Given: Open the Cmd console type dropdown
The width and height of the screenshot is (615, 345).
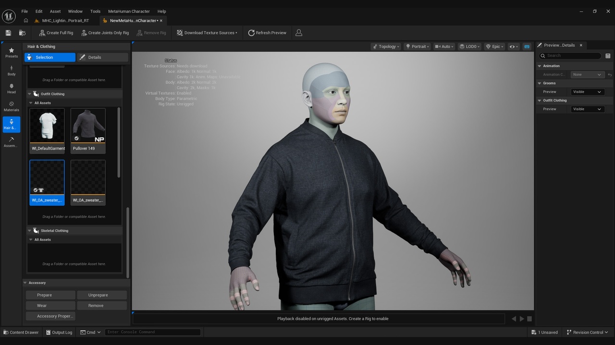Looking at the screenshot, I should 90,332.
